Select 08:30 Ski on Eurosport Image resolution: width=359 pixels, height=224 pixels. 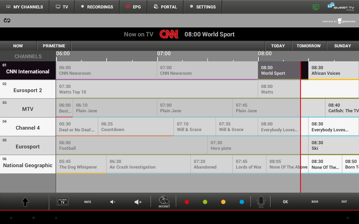click(x=334, y=146)
